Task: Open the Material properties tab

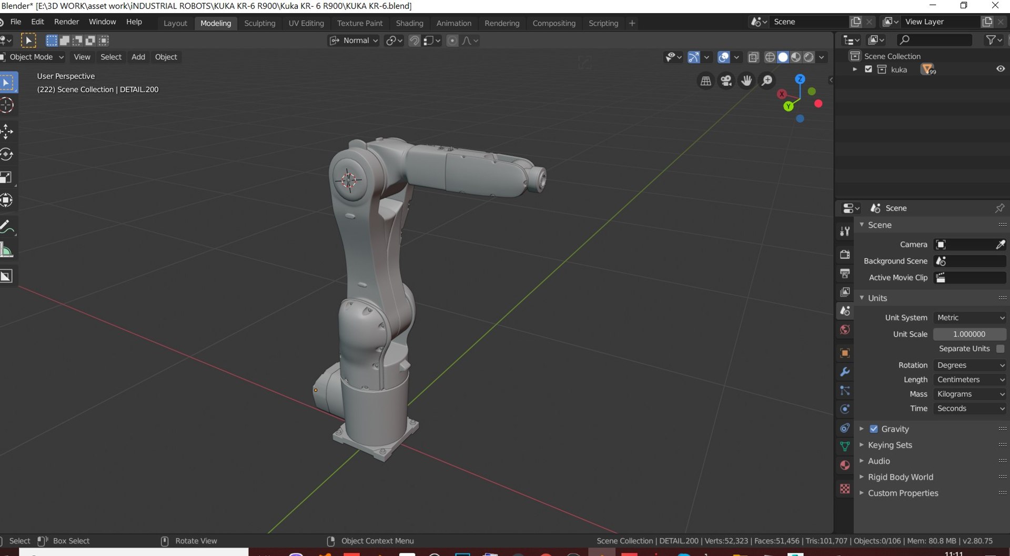Action: coord(845,466)
